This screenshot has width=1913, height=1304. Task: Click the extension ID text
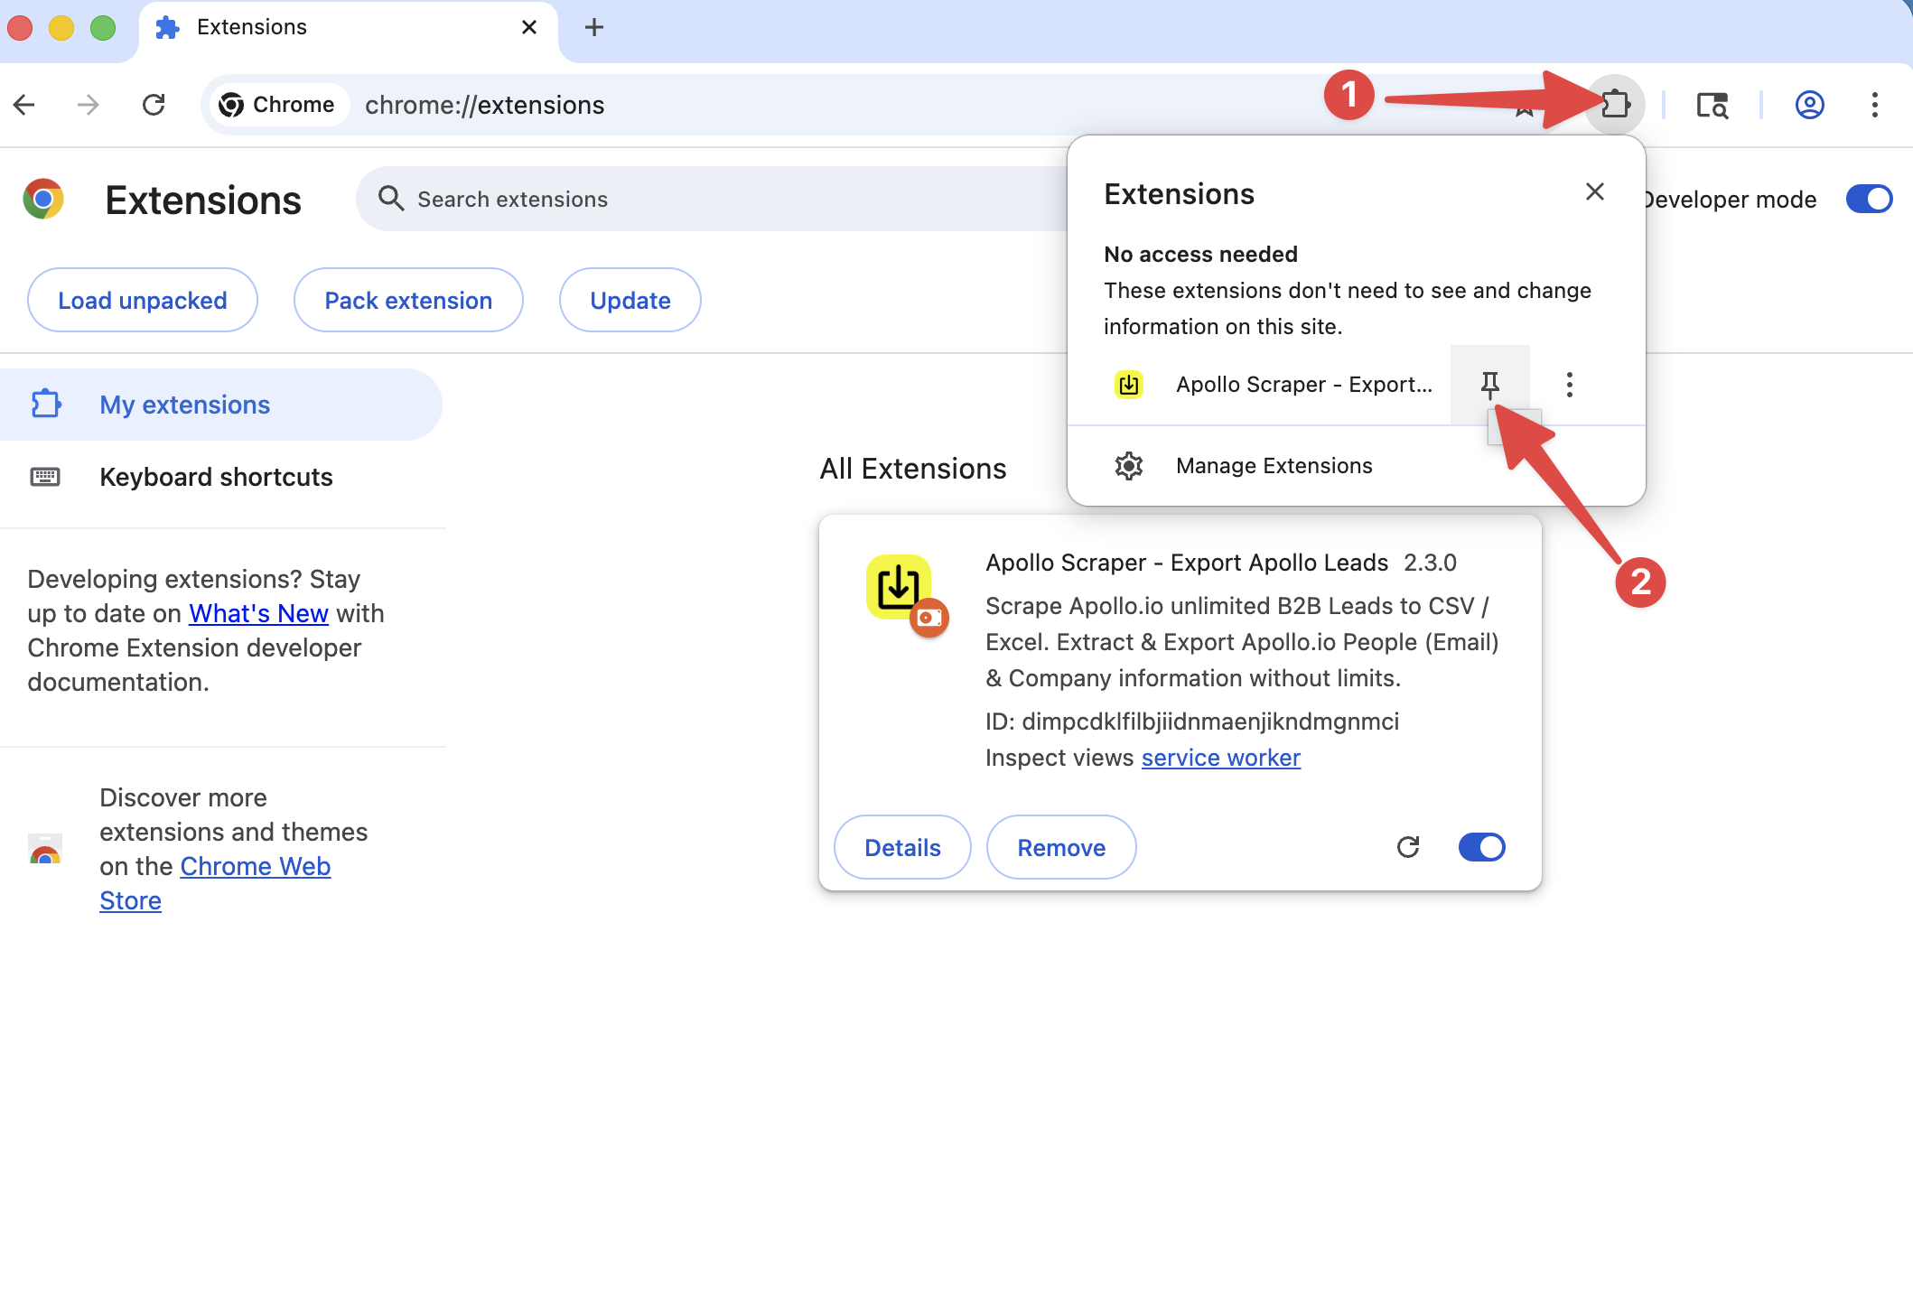(1192, 722)
